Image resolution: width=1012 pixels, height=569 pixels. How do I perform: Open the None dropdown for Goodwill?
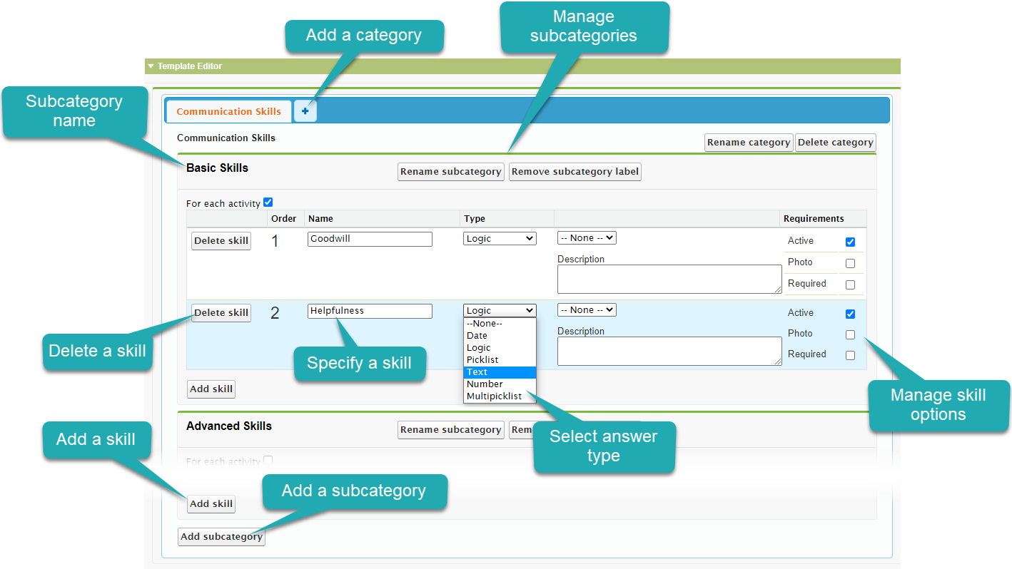pos(586,238)
